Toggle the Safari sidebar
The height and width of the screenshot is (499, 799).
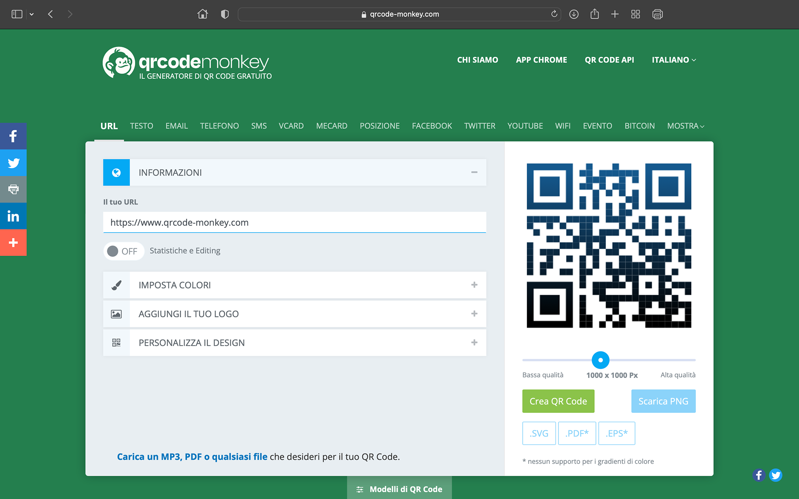click(x=17, y=14)
